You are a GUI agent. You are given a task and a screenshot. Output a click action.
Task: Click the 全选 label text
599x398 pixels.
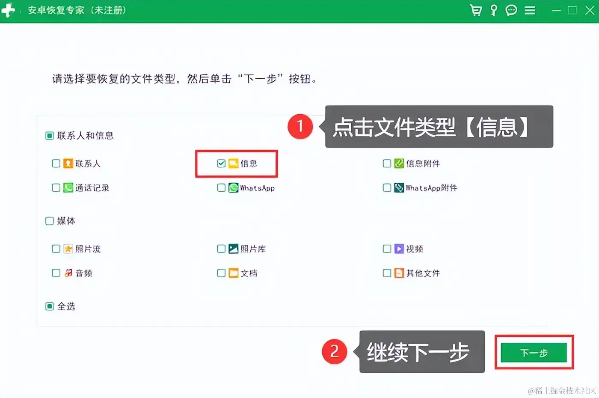(66, 306)
